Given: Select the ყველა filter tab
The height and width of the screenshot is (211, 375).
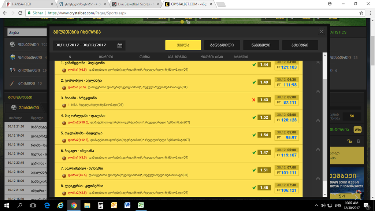Looking at the screenshot, I should tap(183, 45).
